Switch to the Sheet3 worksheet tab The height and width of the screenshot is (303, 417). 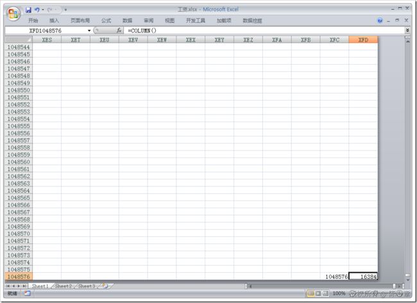(87, 286)
